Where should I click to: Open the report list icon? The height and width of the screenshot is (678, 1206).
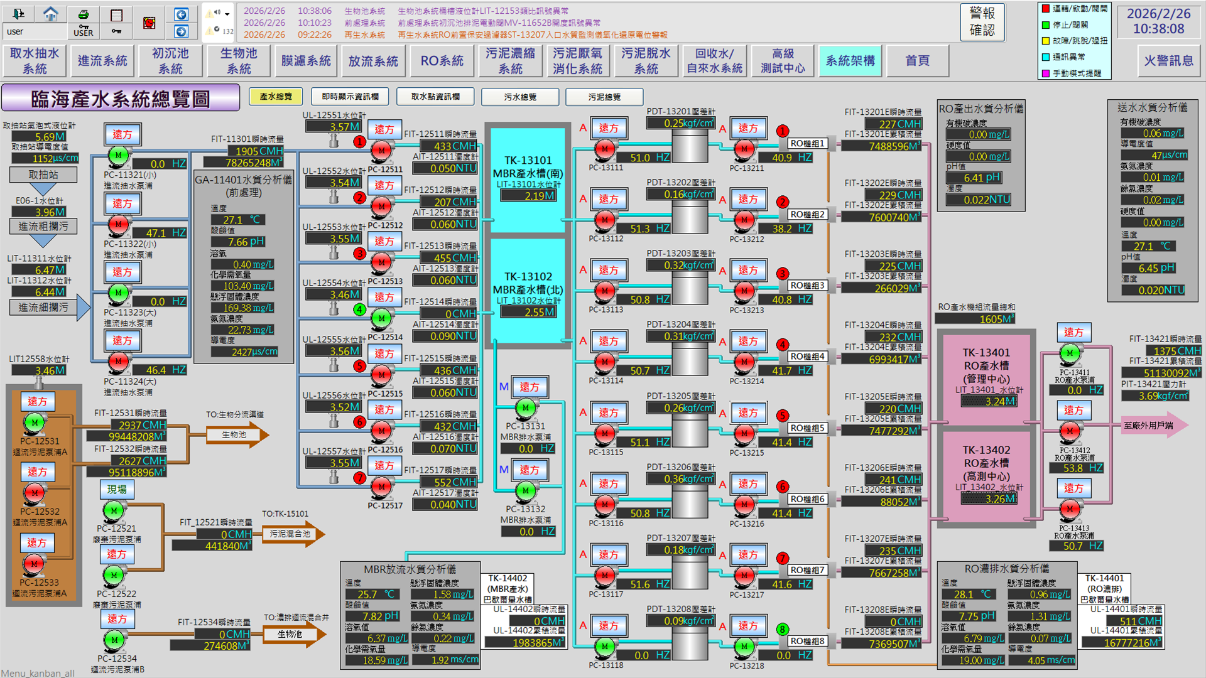[x=116, y=14]
